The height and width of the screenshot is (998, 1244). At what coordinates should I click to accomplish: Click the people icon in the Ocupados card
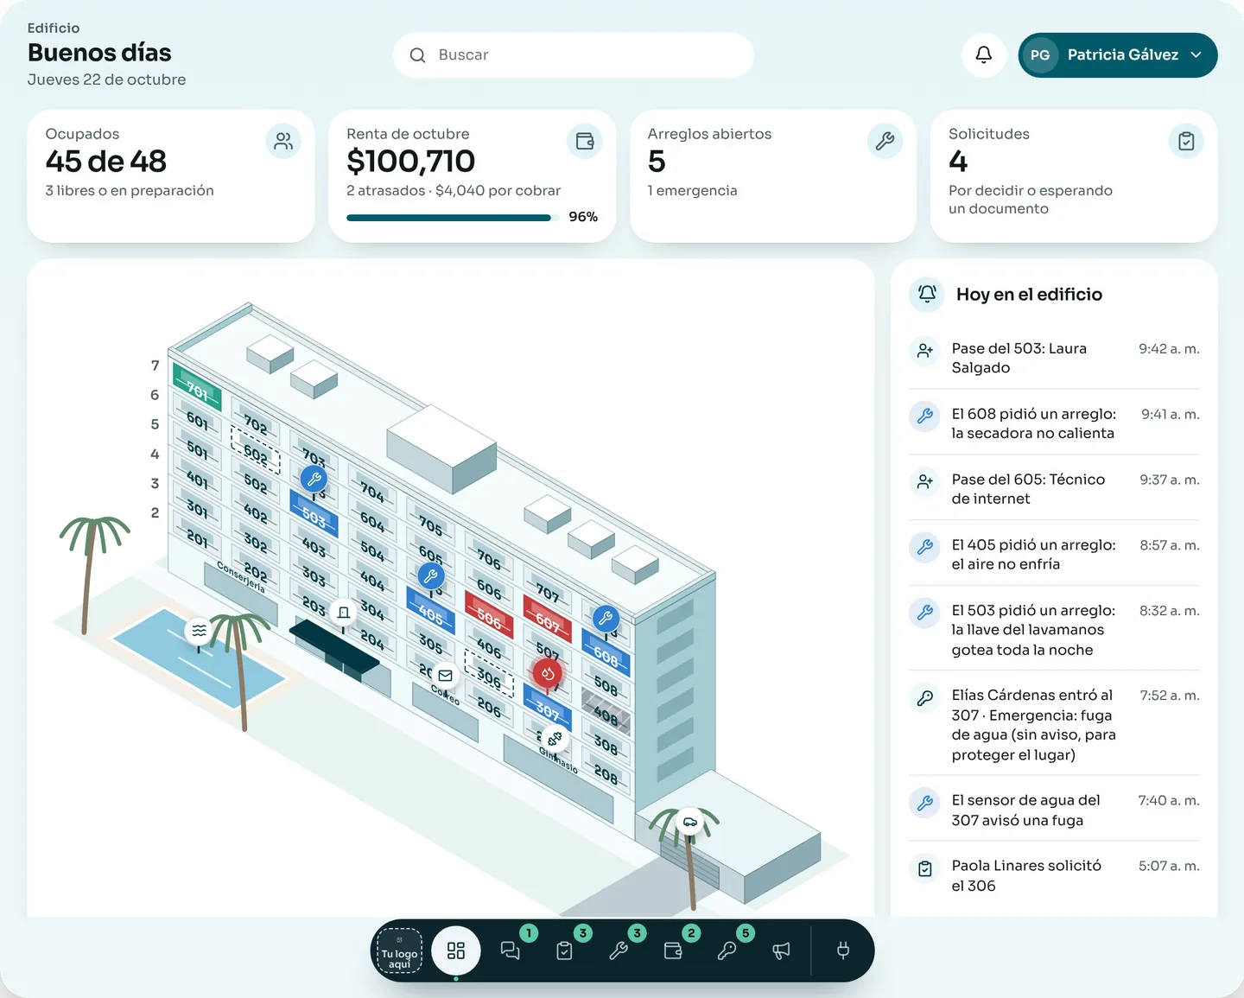pyautogui.click(x=283, y=141)
